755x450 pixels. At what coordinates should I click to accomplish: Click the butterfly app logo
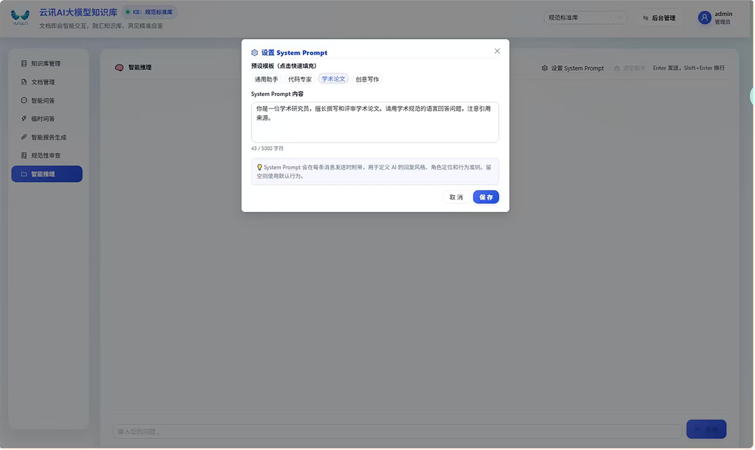pyautogui.click(x=20, y=17)
